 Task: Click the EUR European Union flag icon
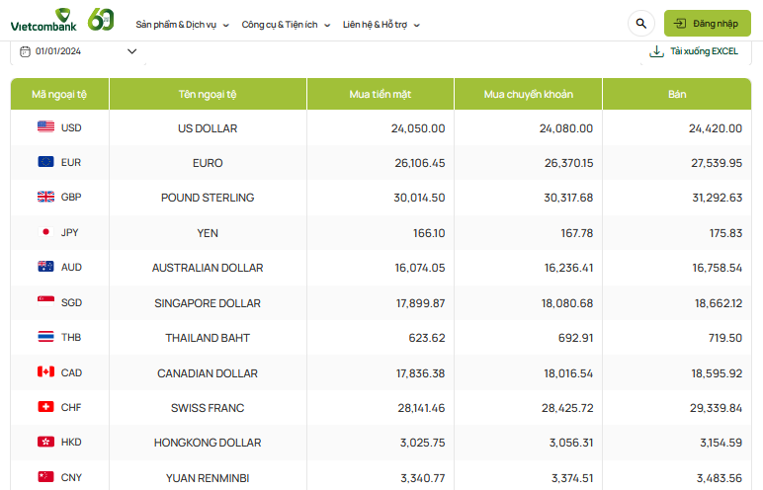(x=45, y=162)
